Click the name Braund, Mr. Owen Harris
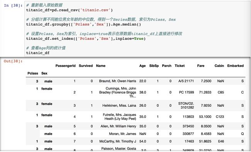This screenshot has height=152, width=251. point(117,81)
